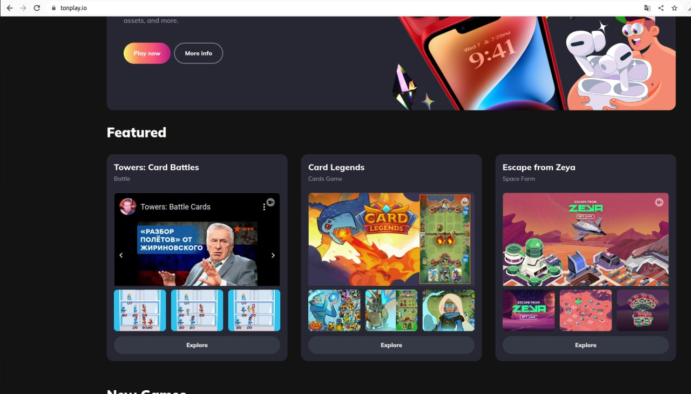Click the translate page icon in address bar
Image resolution: width=691 pixels, height=394 pixels.
coord(647,8)
